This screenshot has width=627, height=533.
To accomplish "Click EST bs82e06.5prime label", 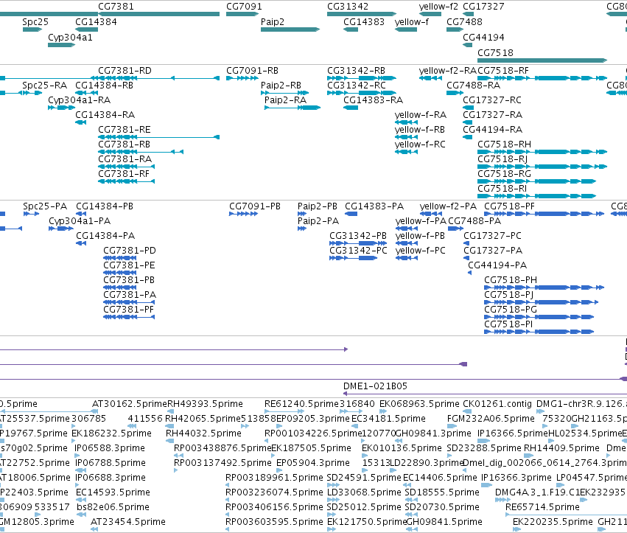I will 113,507.
